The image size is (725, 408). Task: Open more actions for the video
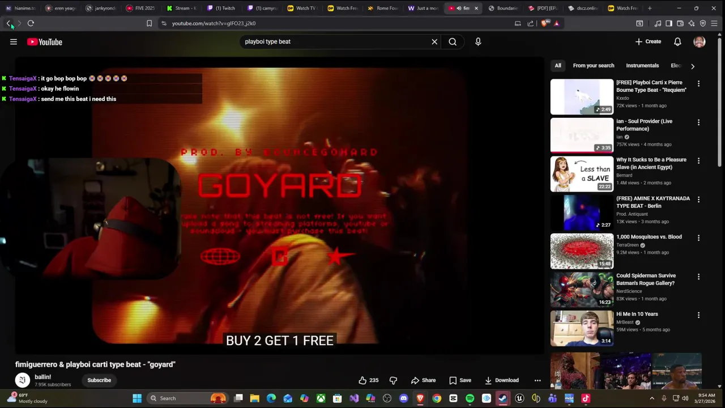pos(538,380)
